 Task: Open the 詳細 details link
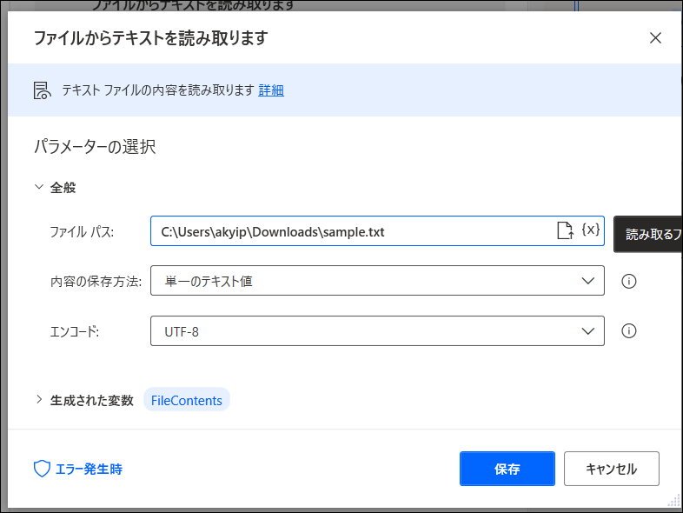(x=271, y=90)
